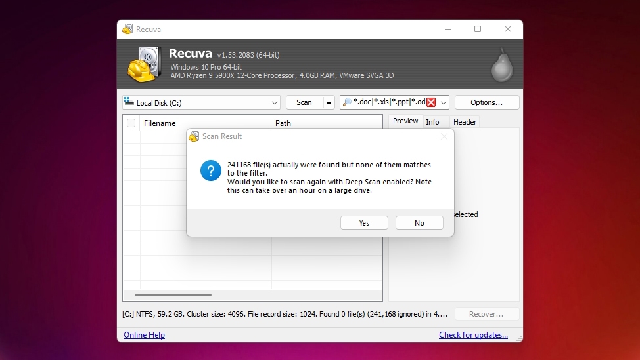The image size is (640, 360).
Task: Click the version text 'v1.53.2083 (64-bit)'
Action: click(x=248, y=55)
